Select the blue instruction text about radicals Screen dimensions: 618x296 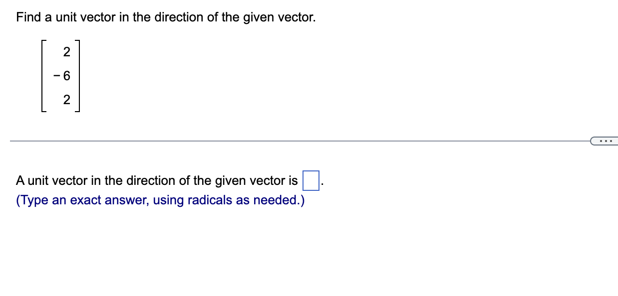pyautogui.click(x=160, y=200)
